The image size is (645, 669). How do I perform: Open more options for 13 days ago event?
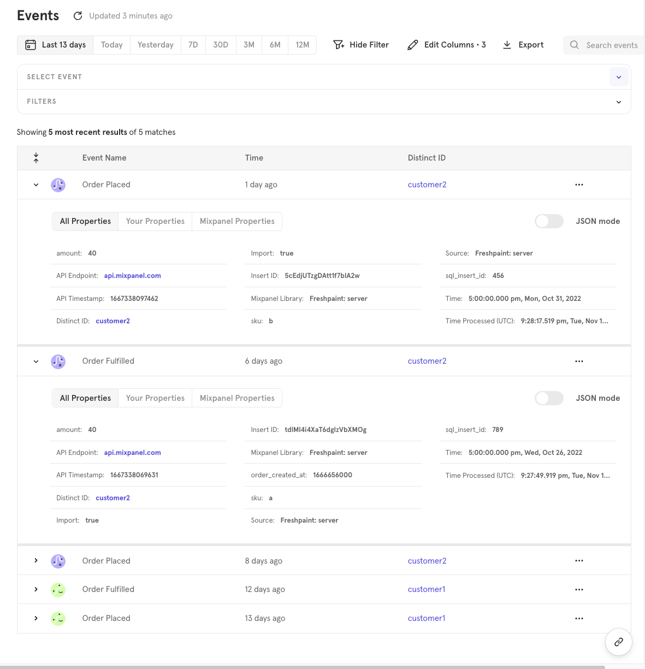tap(579, 618)
